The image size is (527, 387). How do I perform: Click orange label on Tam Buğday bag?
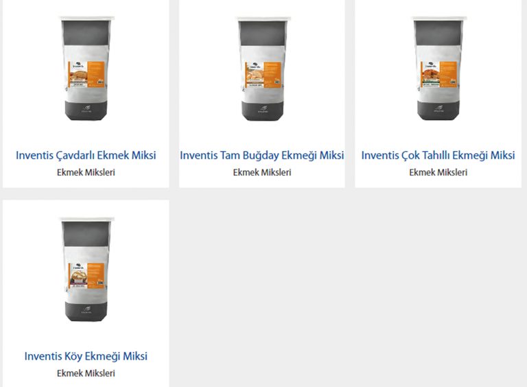point(263,75)
